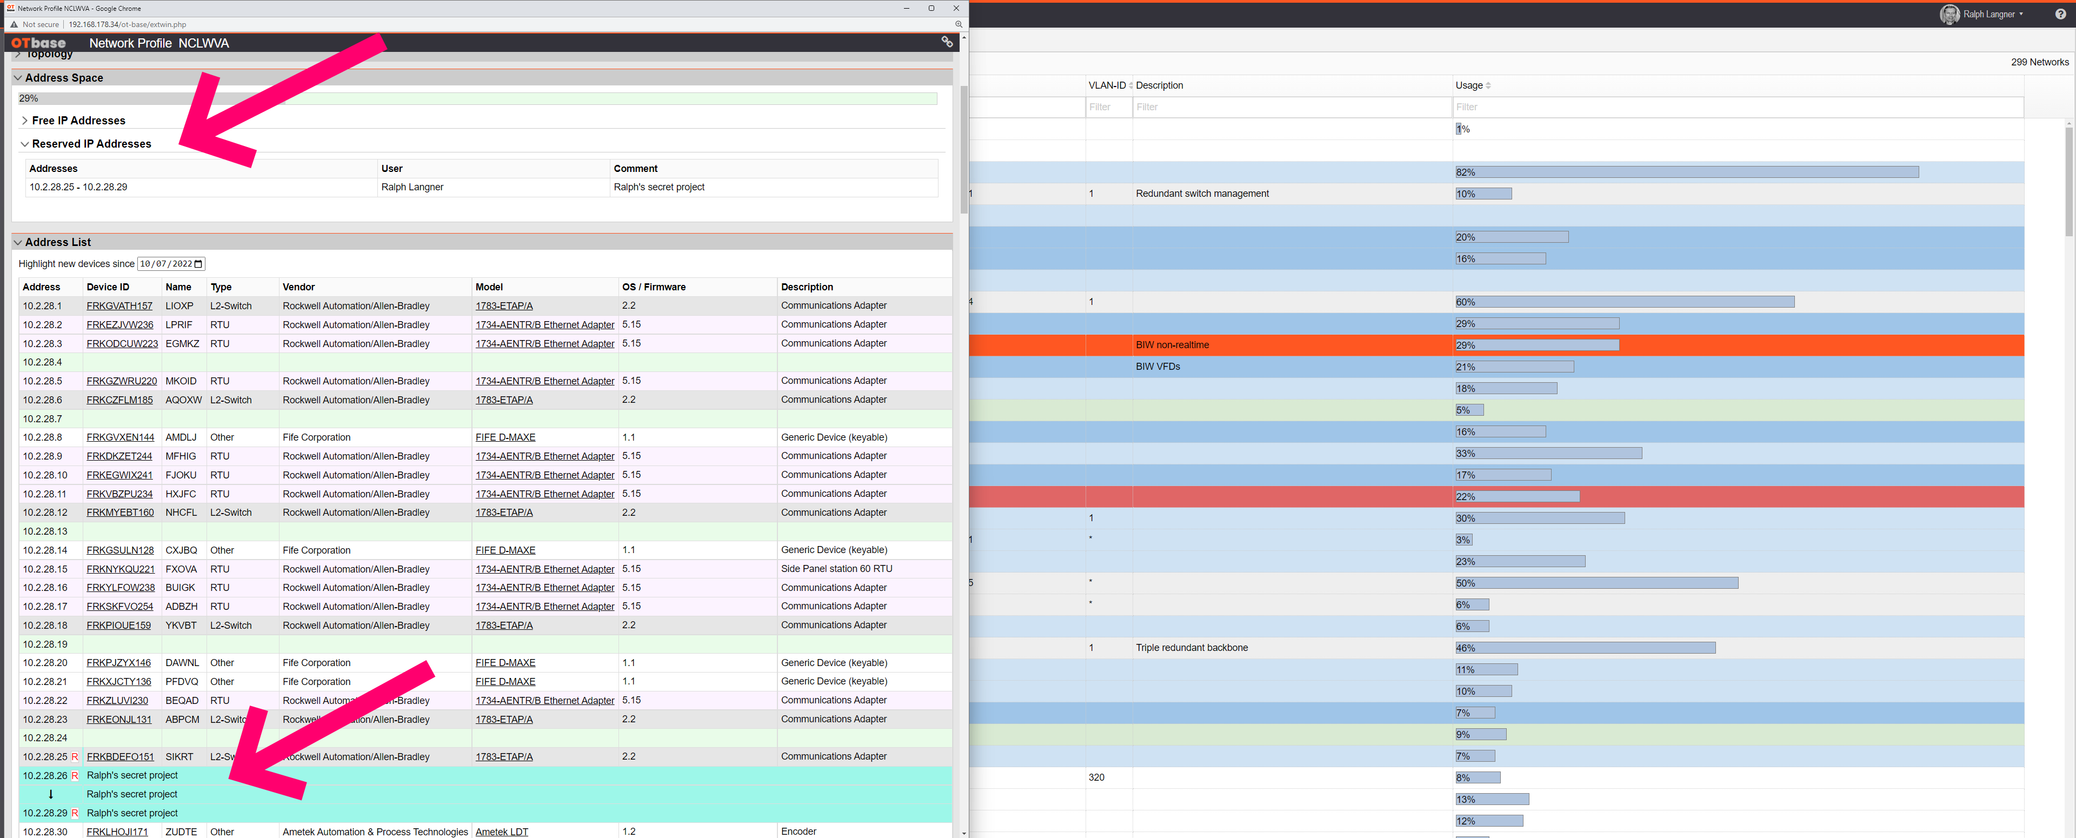This screenshot has width=2076, height=838.
Task: Click the 299 Networks count label
Action: 2039,62
